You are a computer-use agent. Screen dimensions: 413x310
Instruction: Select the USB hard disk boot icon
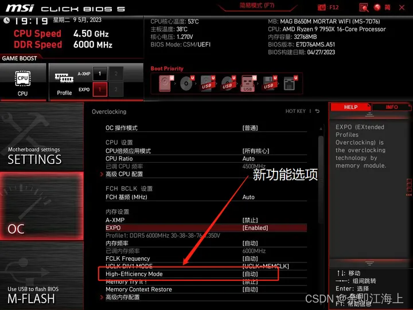pos(208,83)
